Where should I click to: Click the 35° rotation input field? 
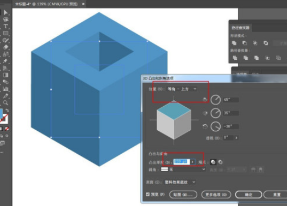pos(231,113)
